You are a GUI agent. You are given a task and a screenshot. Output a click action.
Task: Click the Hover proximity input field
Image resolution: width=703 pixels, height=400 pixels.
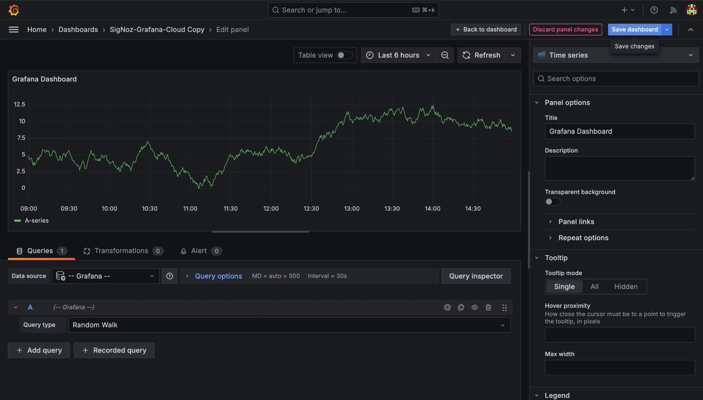click(x=619, y=335)
